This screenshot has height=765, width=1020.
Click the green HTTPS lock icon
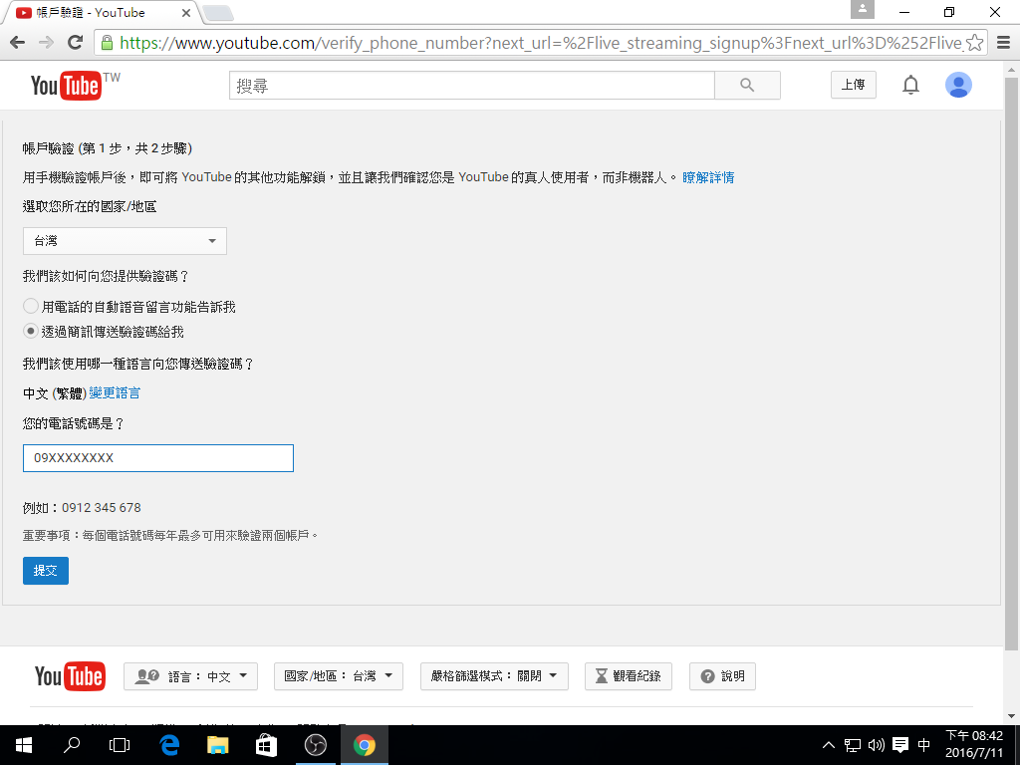(x=108, y=43)
